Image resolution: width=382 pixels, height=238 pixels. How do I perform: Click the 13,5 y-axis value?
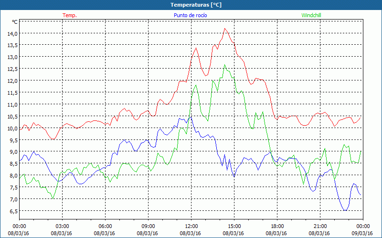click(12, 45)
